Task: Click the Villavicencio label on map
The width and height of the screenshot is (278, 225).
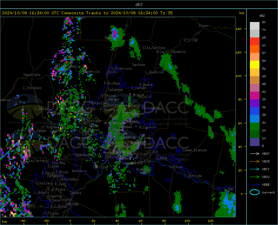Action: click(x=69, y=66)
